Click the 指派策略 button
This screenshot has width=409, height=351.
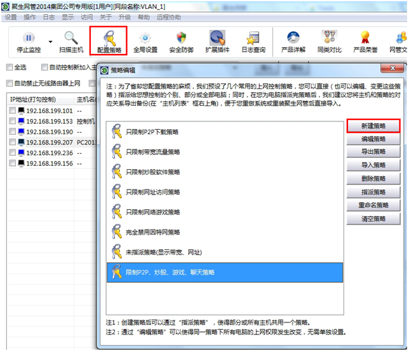(373, 192)
